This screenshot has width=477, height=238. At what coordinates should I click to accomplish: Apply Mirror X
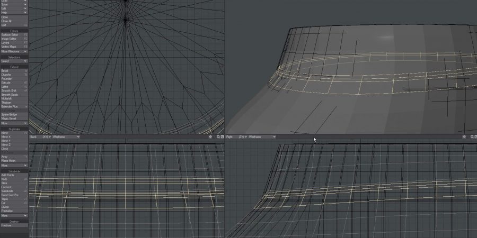14,137
